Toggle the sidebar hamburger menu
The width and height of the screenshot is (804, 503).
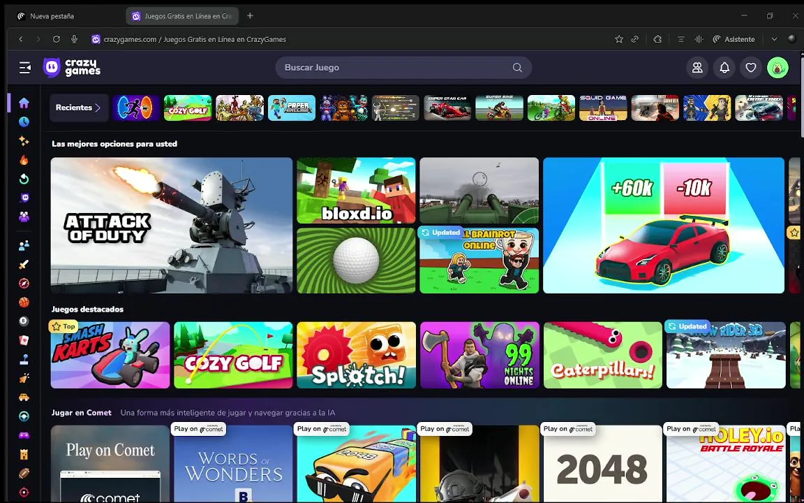click(24, 68)
